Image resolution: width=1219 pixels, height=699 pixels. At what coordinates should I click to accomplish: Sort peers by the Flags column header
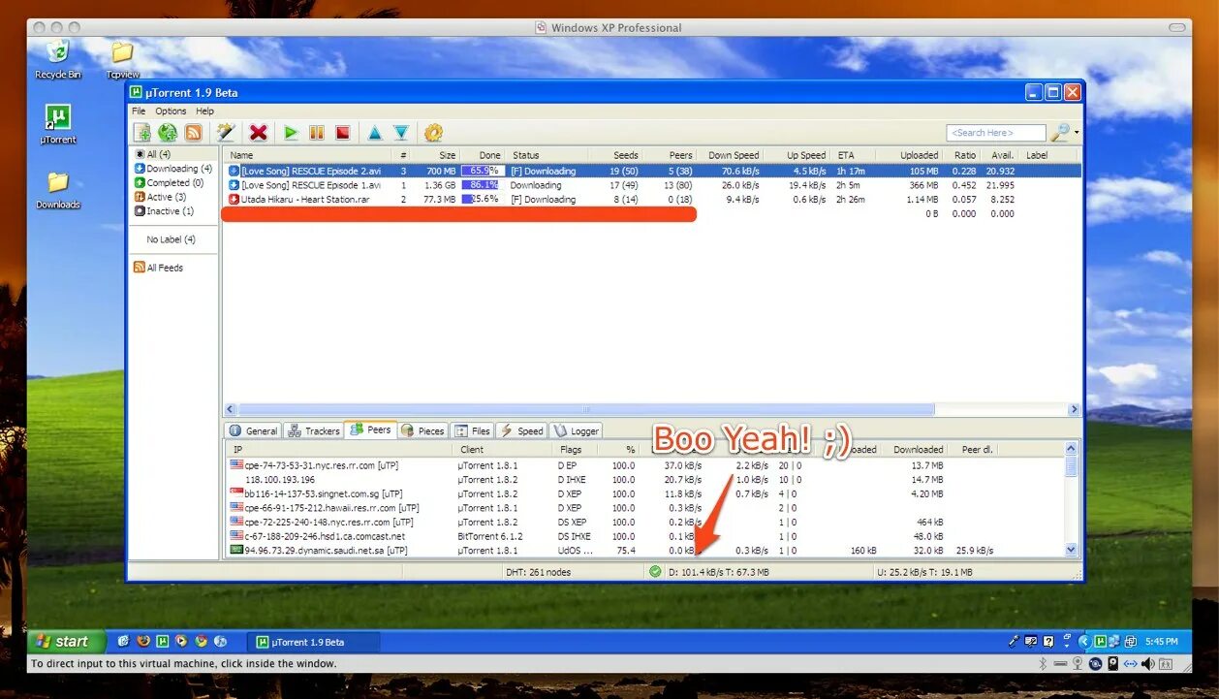[x=576, y=450]
